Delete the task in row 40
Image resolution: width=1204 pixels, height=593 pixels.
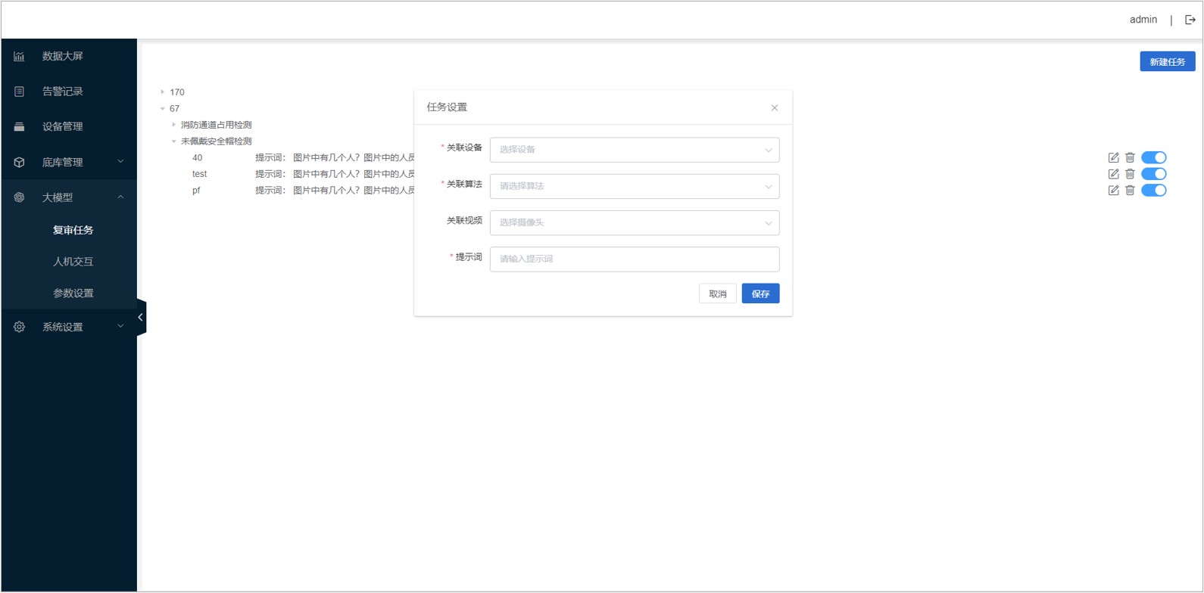pos(1130,157)
